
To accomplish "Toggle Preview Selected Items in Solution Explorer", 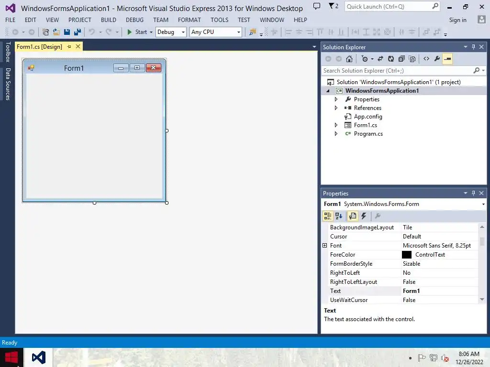I will tap(447, 59).
